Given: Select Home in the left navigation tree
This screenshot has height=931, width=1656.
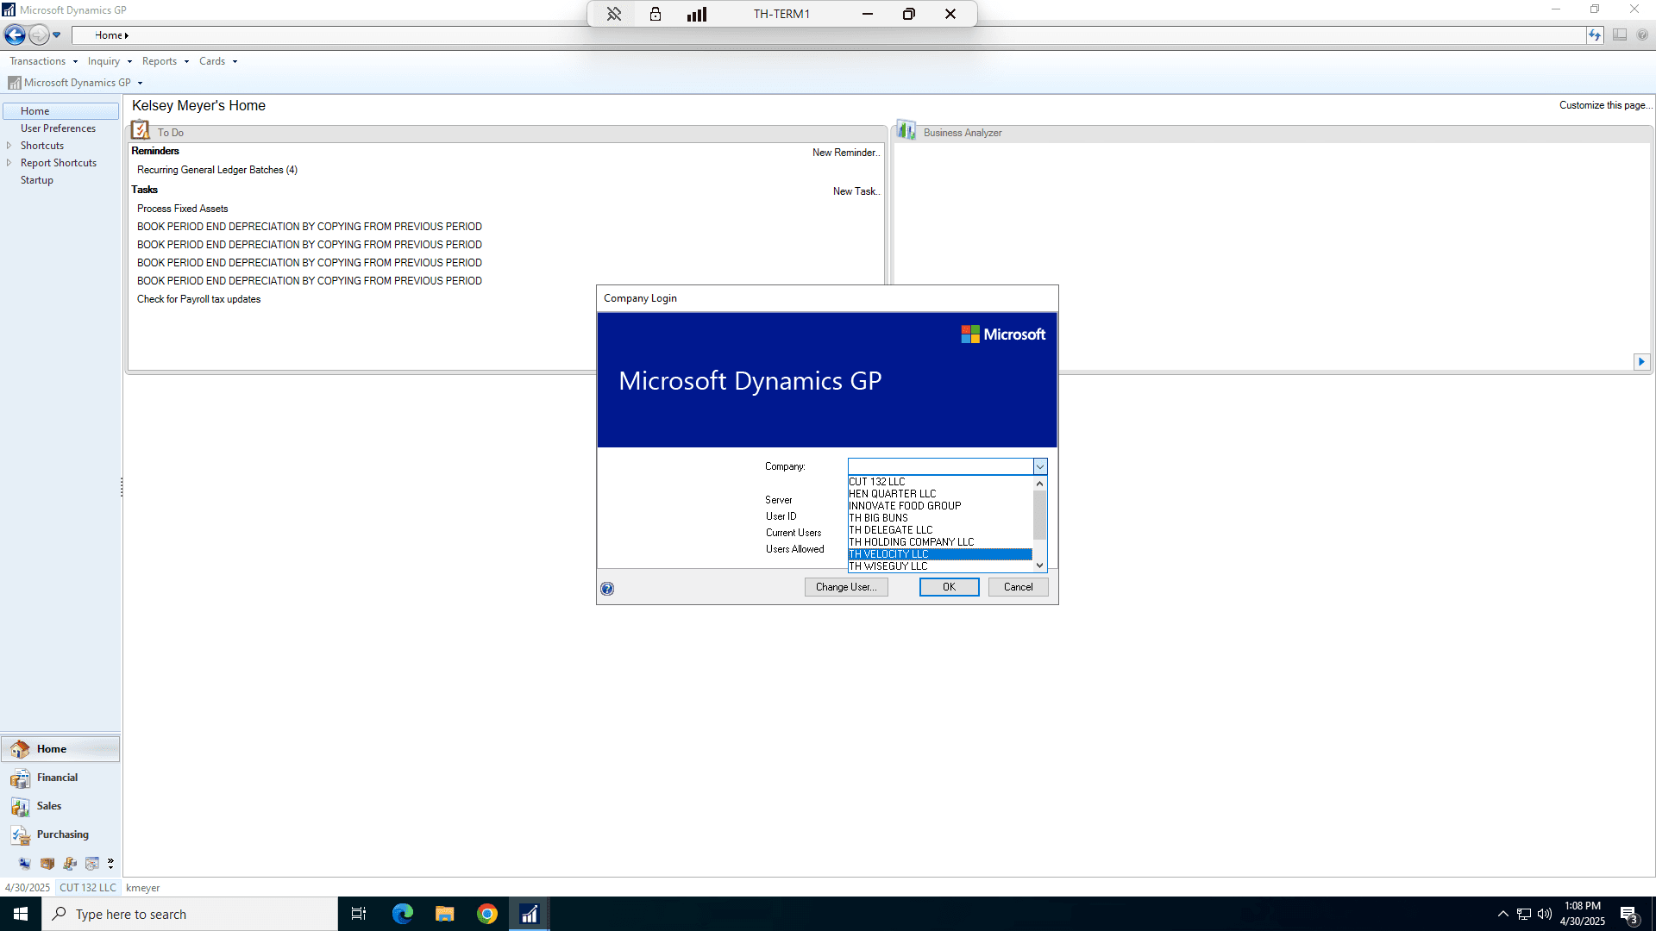Looking at the screenshot, I should pos(60,111).
